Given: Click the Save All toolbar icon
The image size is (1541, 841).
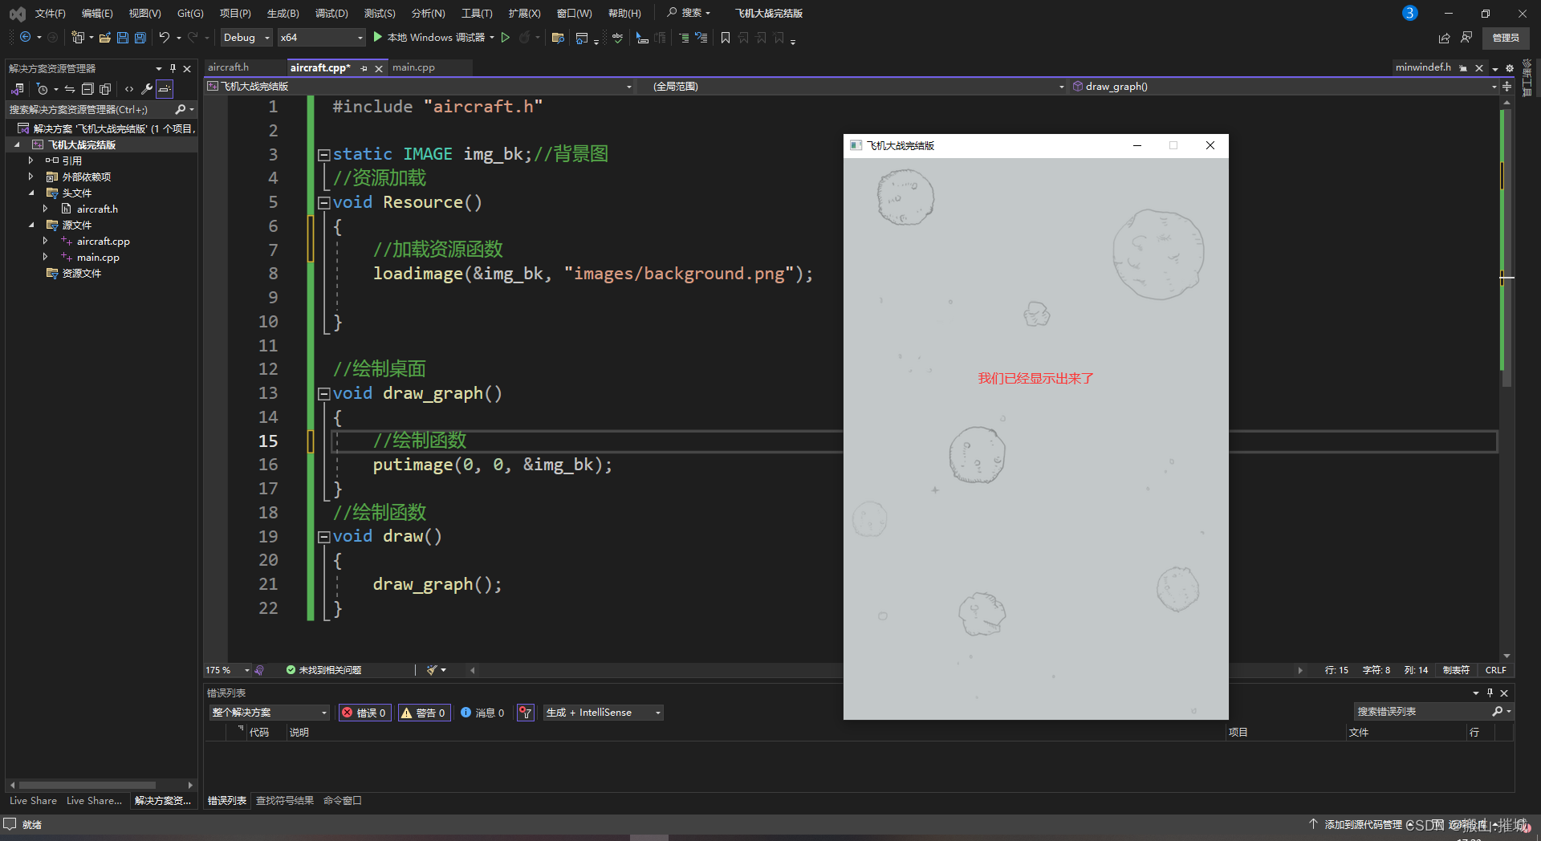Looking at the screenshot, I should pyautogui.click(x=140, y=38).
